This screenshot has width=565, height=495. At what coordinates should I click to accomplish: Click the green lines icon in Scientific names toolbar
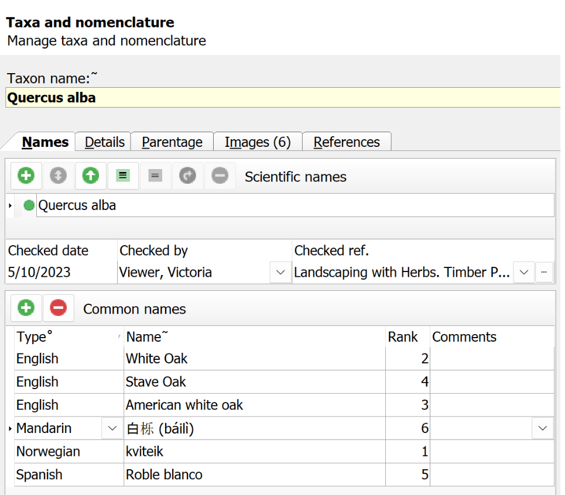123,176
